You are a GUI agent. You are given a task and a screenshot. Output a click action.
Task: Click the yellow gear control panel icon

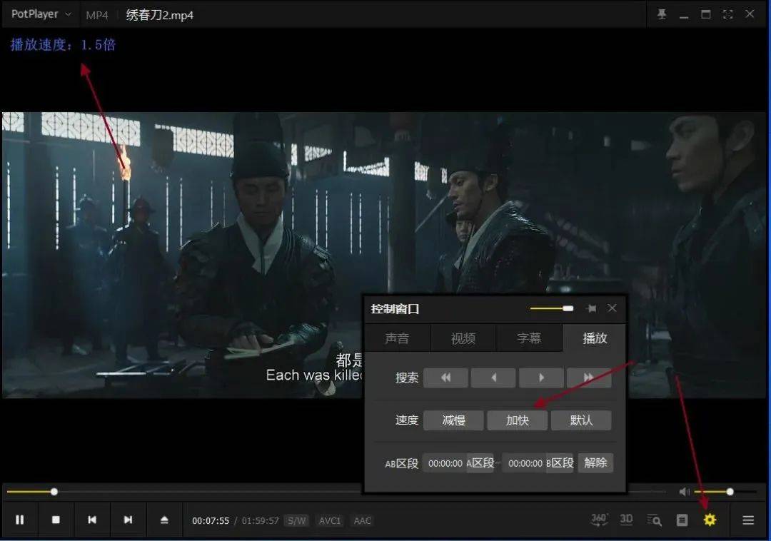coord(710,520)
